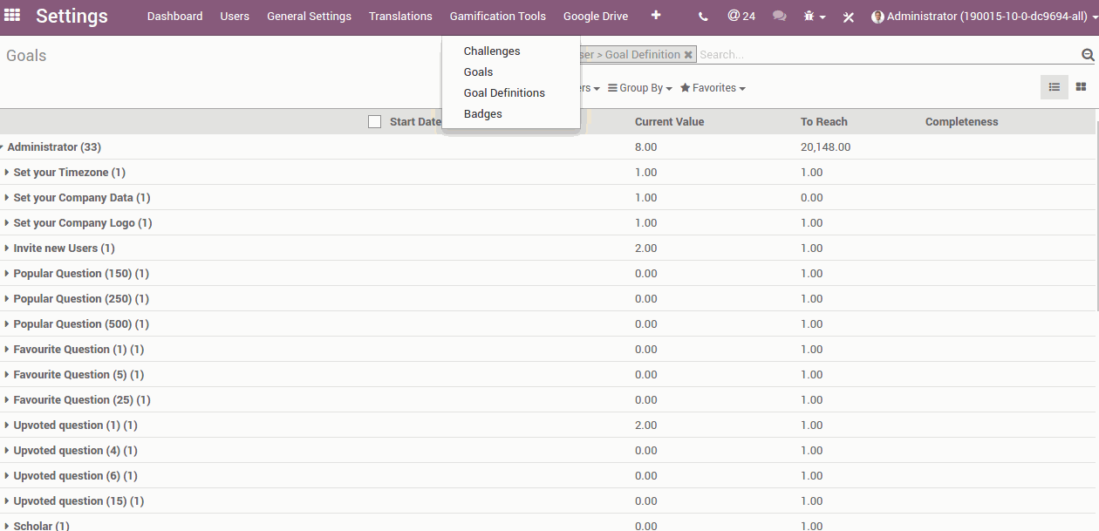Open General Settings menu
The height and width of the screenshot is (531, 1099).
point(309,17)
